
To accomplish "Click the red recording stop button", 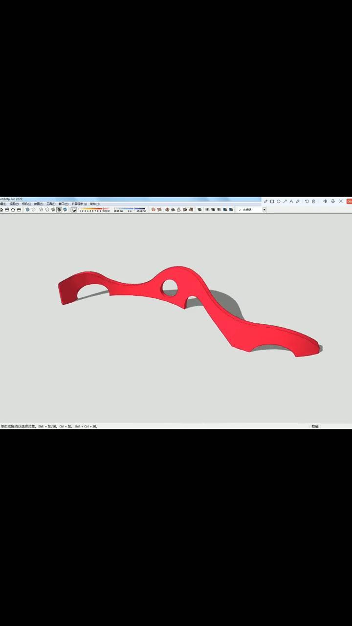I will [349, 201].
